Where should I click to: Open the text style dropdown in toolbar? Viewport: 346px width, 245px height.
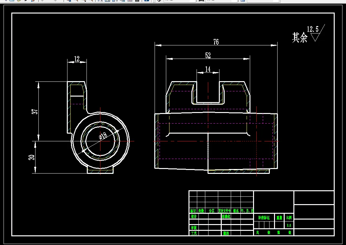point(180,1)
